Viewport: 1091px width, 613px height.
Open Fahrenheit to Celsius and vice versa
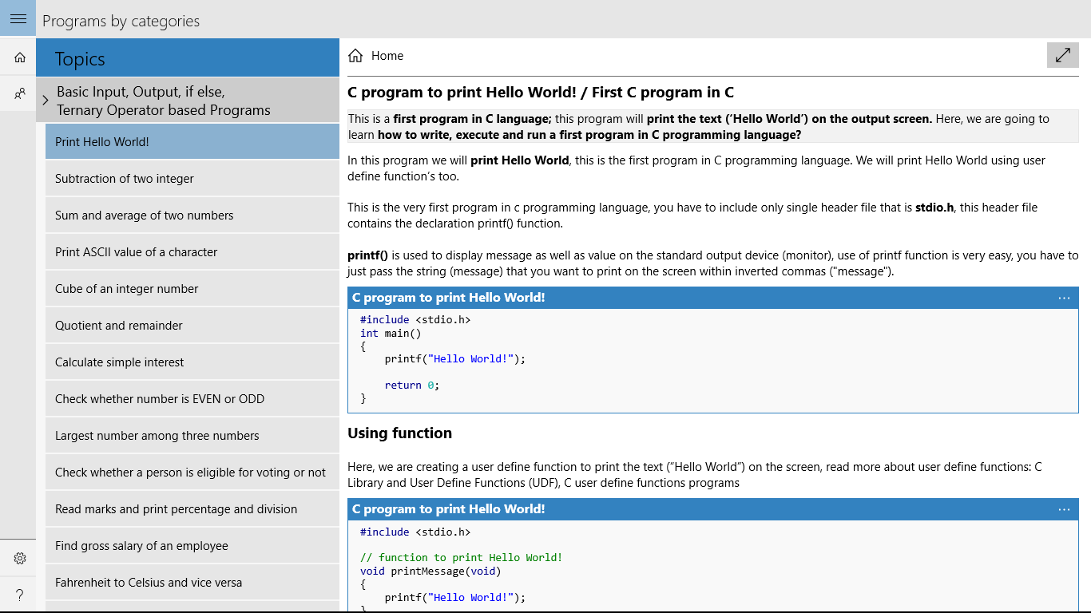click(192, 583)
